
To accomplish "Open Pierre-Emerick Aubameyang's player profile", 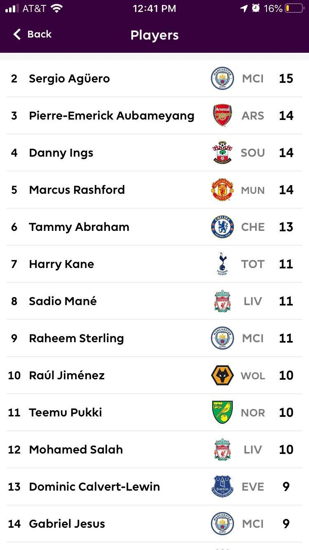I will pos(111,116).
